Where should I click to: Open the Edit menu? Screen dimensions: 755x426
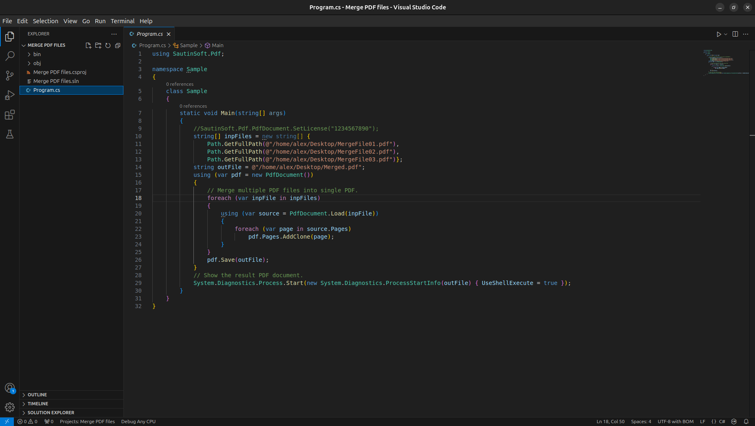[22, 21]
